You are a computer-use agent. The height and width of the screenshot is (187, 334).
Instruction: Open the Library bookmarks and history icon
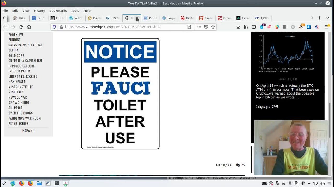pyautogui.click(x=246, y=27)
